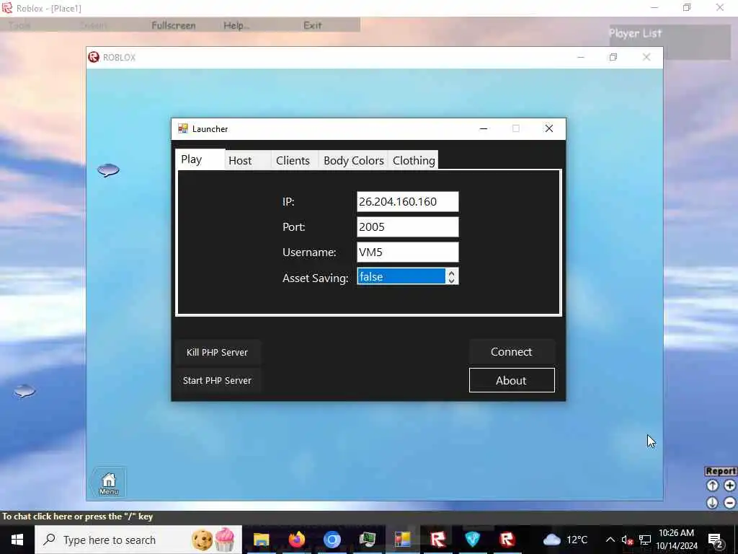
Task: Click the camera tilt up arrow icon
Action: pyautogui.click(x=712, y=485)
